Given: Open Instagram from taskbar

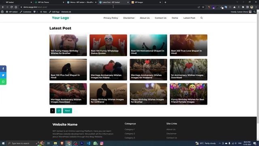Looking at the screenshot, I should [x=102, y=143].
